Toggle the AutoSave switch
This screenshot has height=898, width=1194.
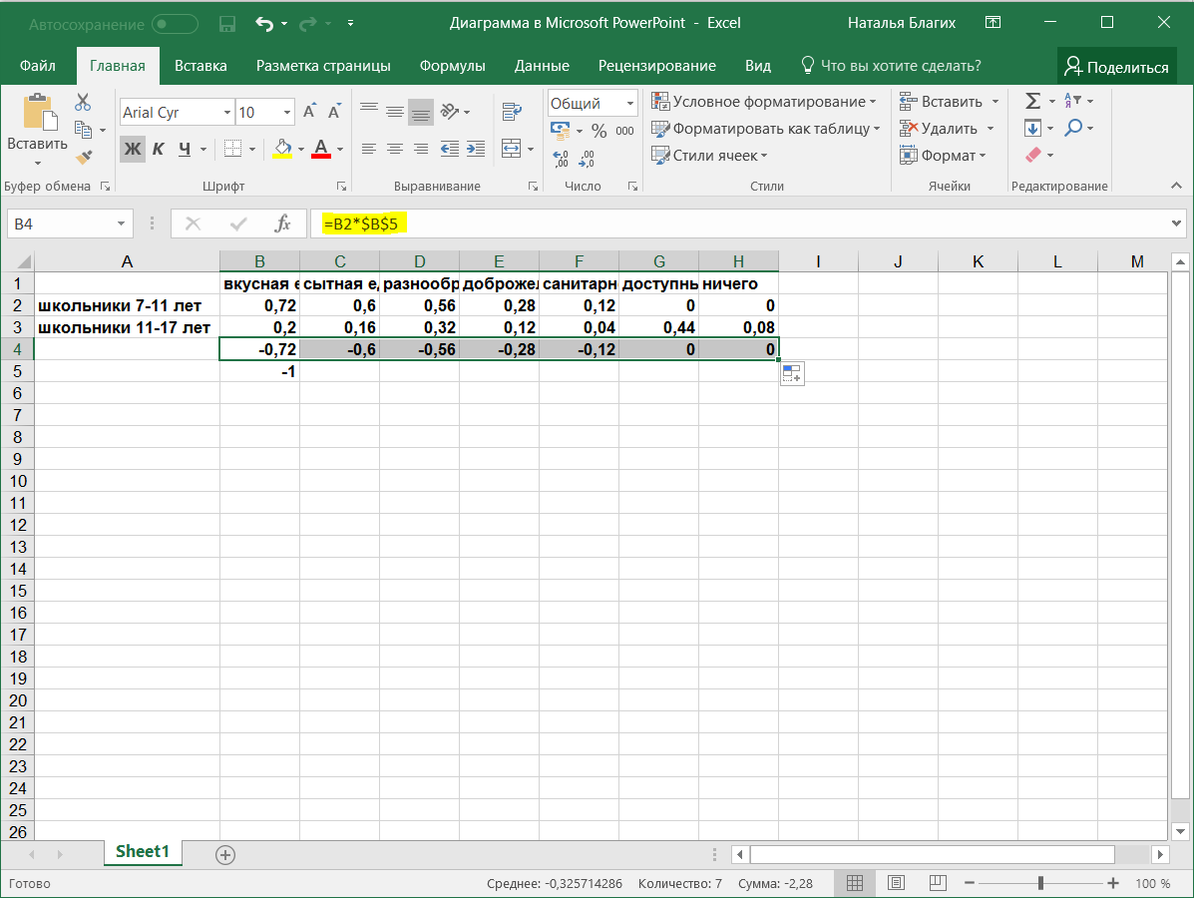click(175, 23)
